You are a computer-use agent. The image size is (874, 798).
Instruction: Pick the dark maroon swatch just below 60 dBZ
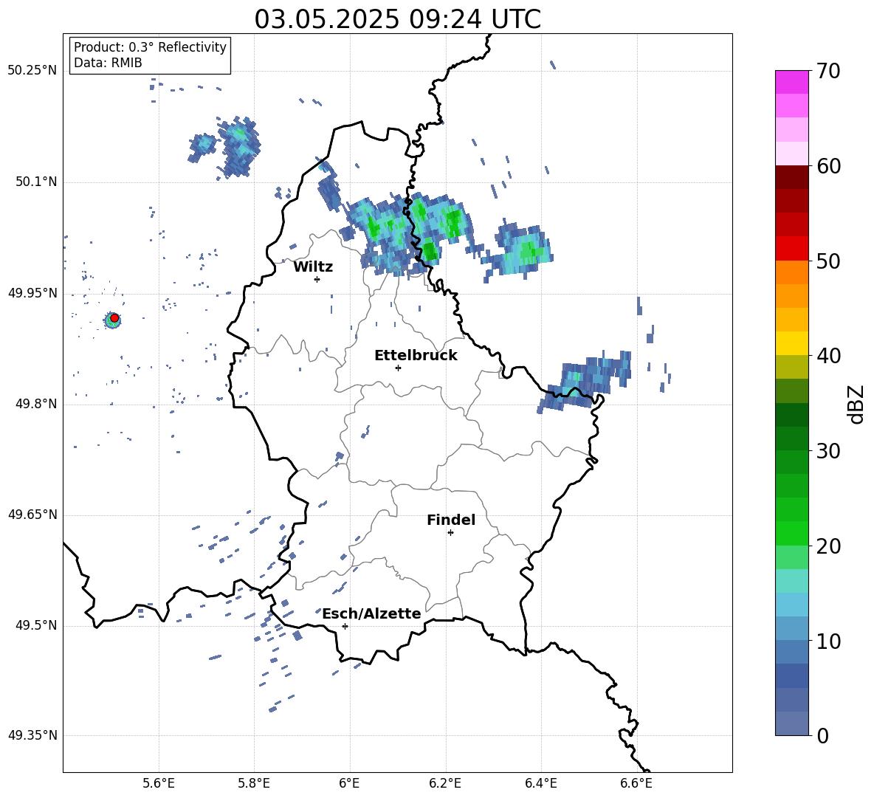point(791,177)
